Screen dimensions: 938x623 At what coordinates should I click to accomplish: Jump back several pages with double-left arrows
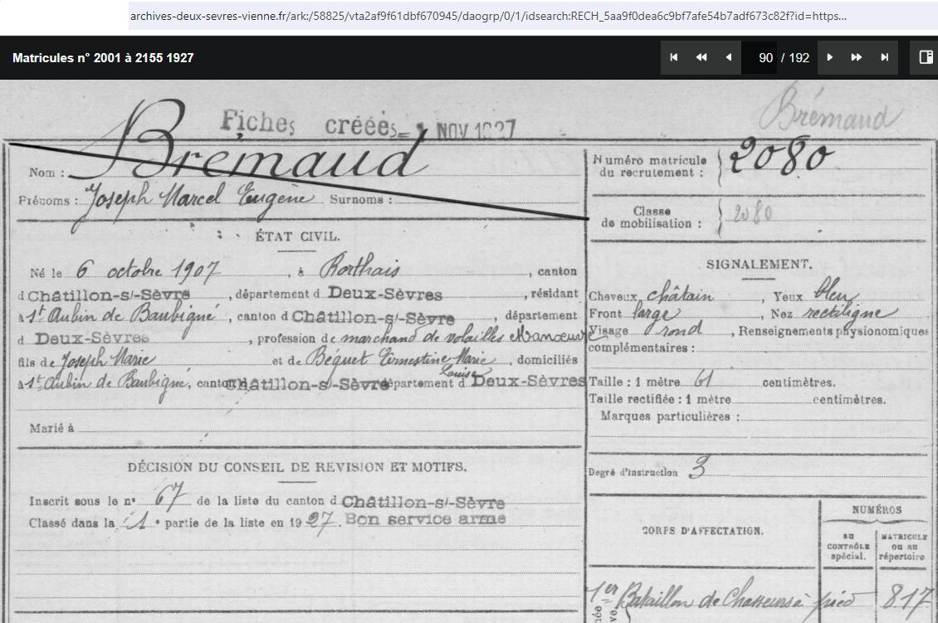(701, 57)
